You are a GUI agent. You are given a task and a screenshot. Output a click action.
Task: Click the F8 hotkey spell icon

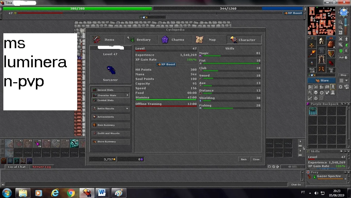click(x=74, y=143)
